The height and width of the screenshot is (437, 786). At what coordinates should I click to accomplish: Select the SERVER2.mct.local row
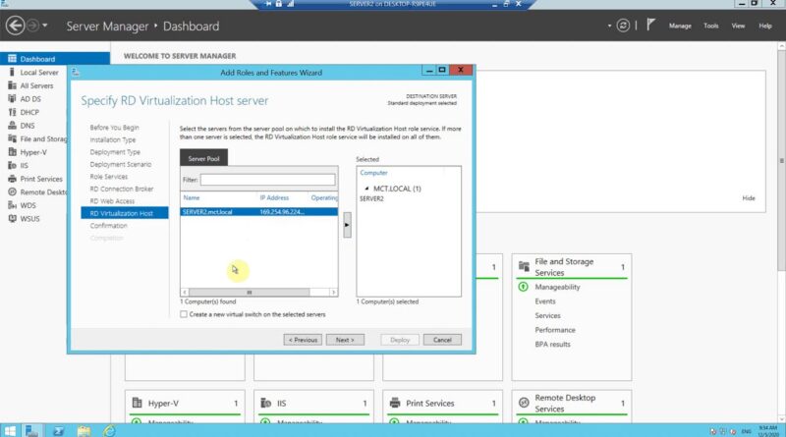point(259,212)
